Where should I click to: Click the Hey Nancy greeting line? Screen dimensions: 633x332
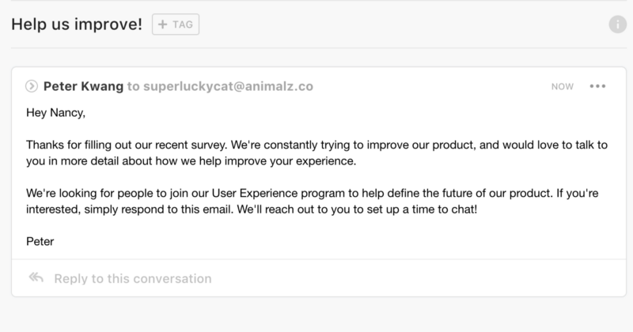pos(55,113)
